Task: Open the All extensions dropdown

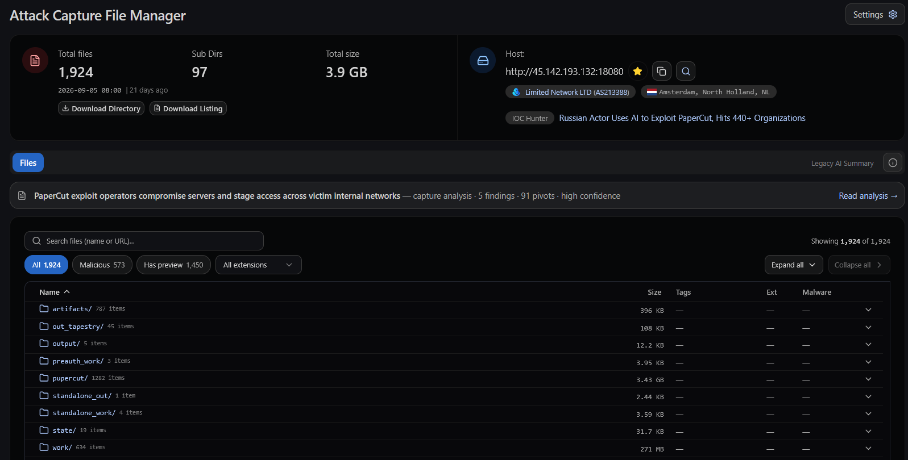Action: pos(259,265)
